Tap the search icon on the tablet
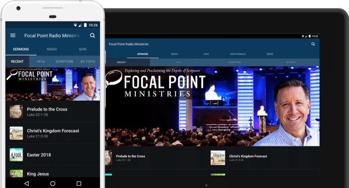This screenshot has height=188, width=349. click(313, 44)
